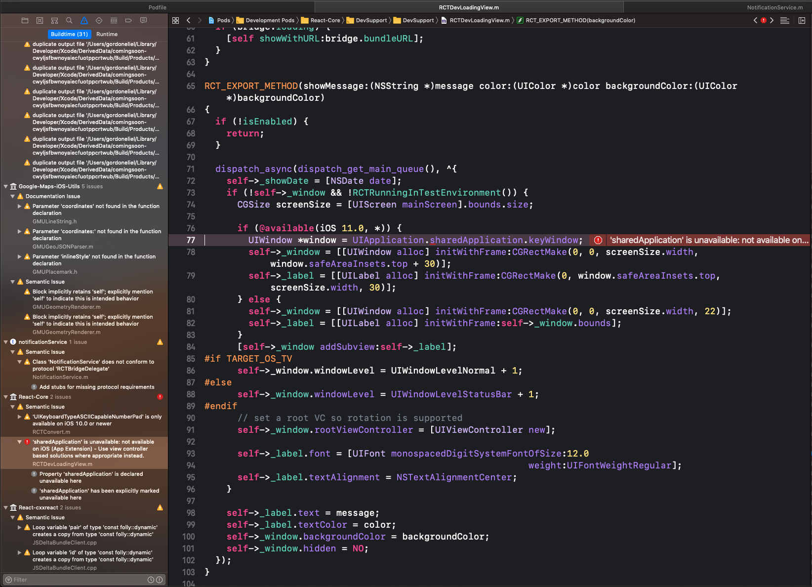Open the Find navigator magnifier icon
Viewport: 812px width, 587px height.
(69, 20)
